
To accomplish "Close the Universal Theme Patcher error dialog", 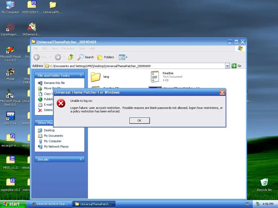I will 222,92.
